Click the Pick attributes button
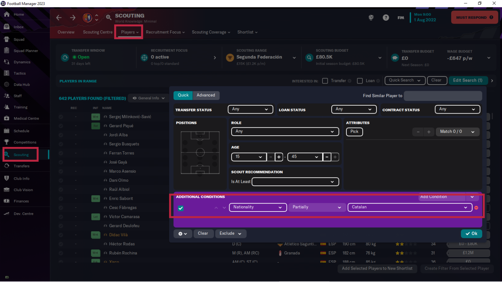This screenshot has height=282, width=502. click(x=354, y=132)
